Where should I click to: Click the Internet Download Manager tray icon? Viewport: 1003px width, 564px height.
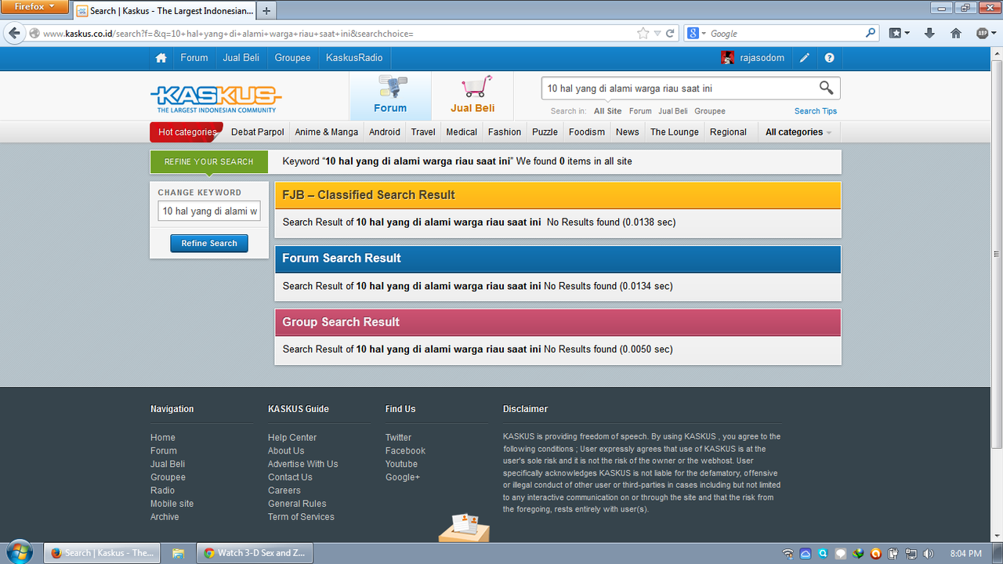859,554
